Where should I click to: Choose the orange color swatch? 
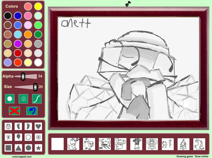coord(28,34)
